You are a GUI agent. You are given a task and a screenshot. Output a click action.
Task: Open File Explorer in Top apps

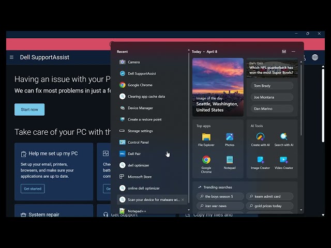206,139
